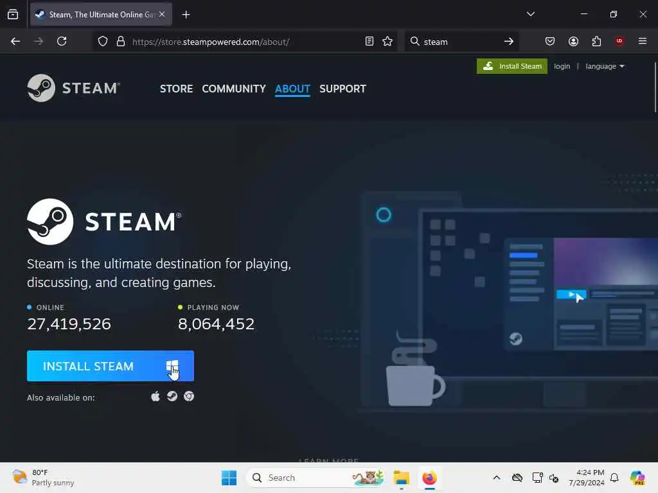The image size is (658, 493).
Task: Open the weather widget in taskbar
Action: point(43,478)
